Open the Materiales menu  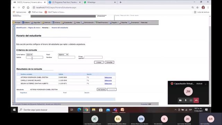coord(144,23)
